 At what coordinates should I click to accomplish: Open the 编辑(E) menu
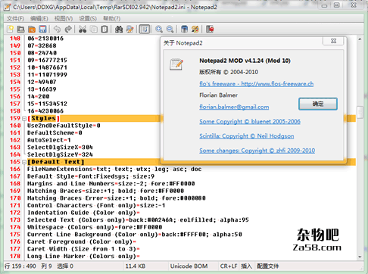39,18
